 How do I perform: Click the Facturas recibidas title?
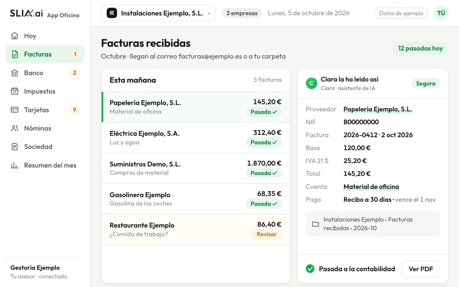(146, 43)
